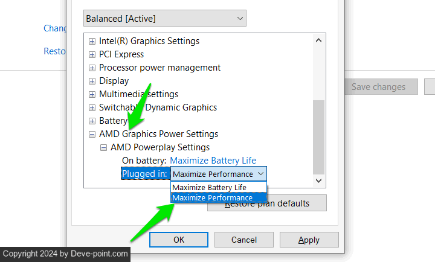
Task: Expand the PCI Express plus icon
Action: 92,54
